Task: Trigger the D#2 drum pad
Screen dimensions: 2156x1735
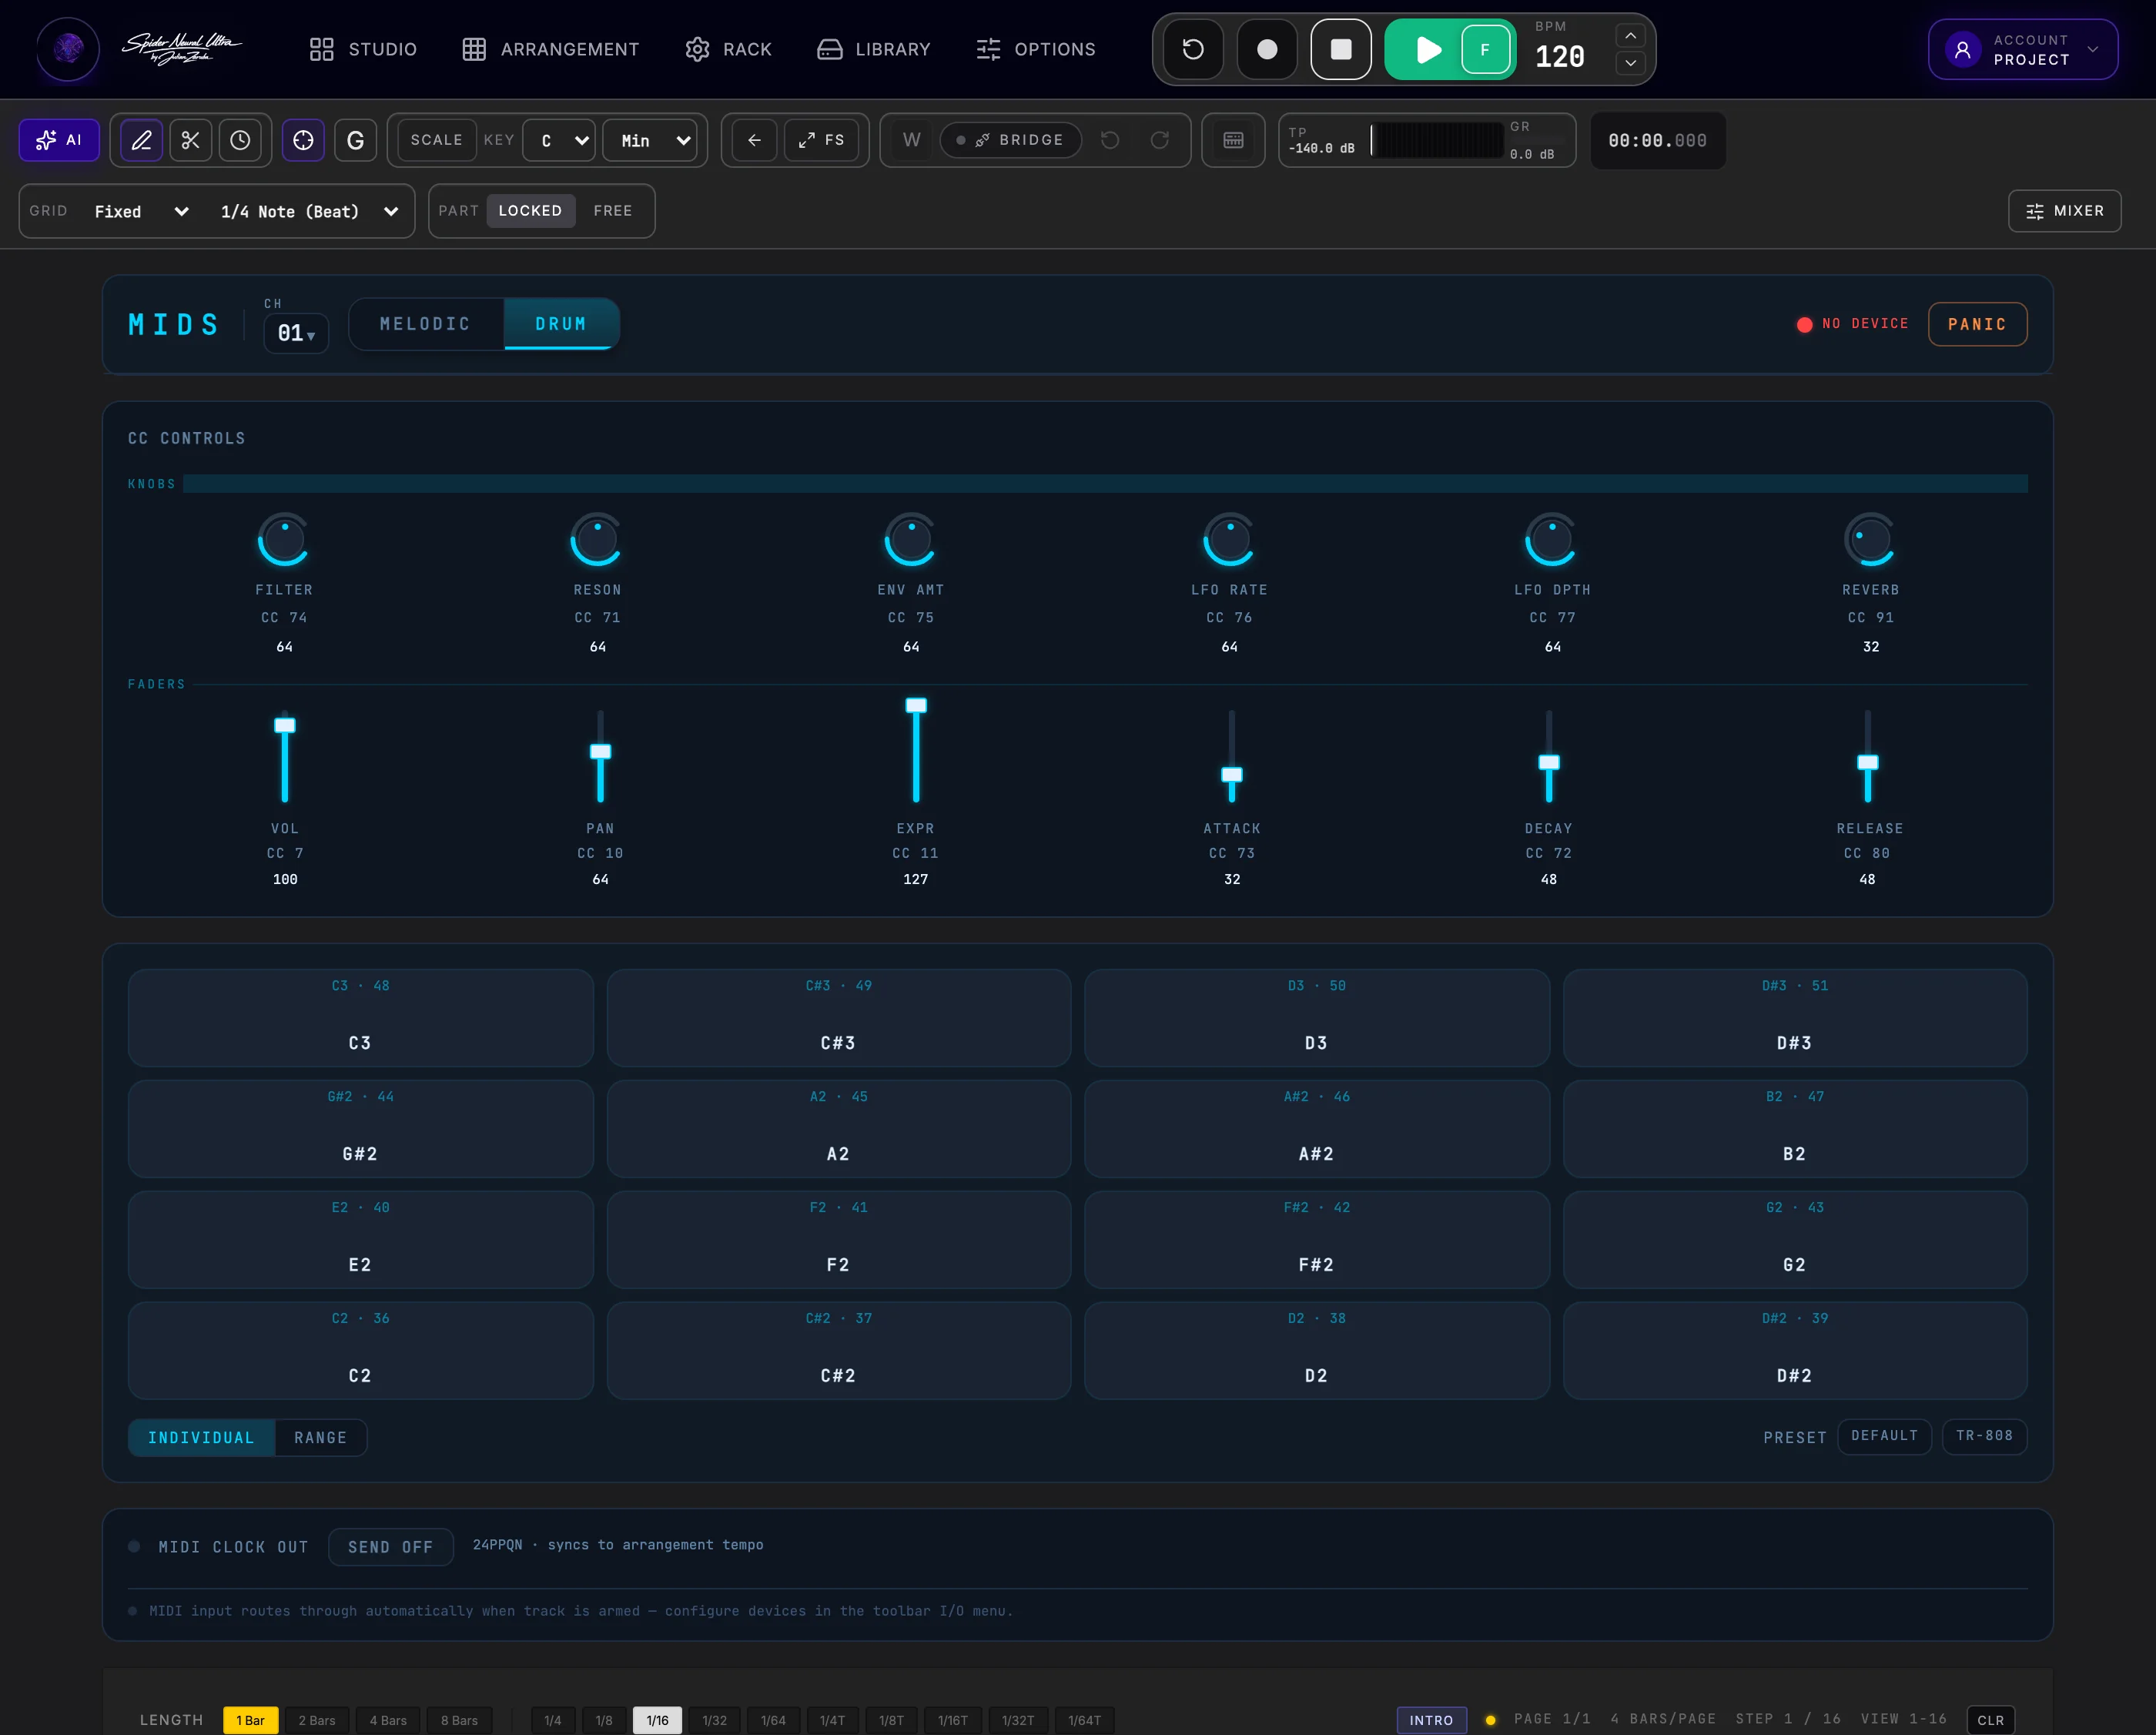Action: click(x=1795, y=1351)
